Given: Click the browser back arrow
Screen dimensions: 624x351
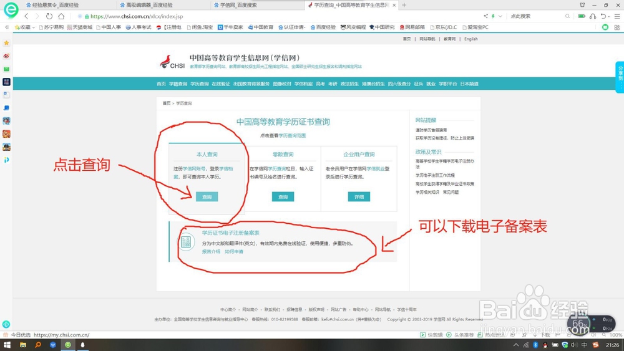Looking at the screenshot, I should coord(26,16).
